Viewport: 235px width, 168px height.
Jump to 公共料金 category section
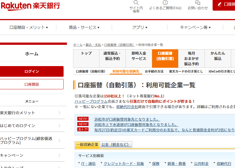point(201,164)
